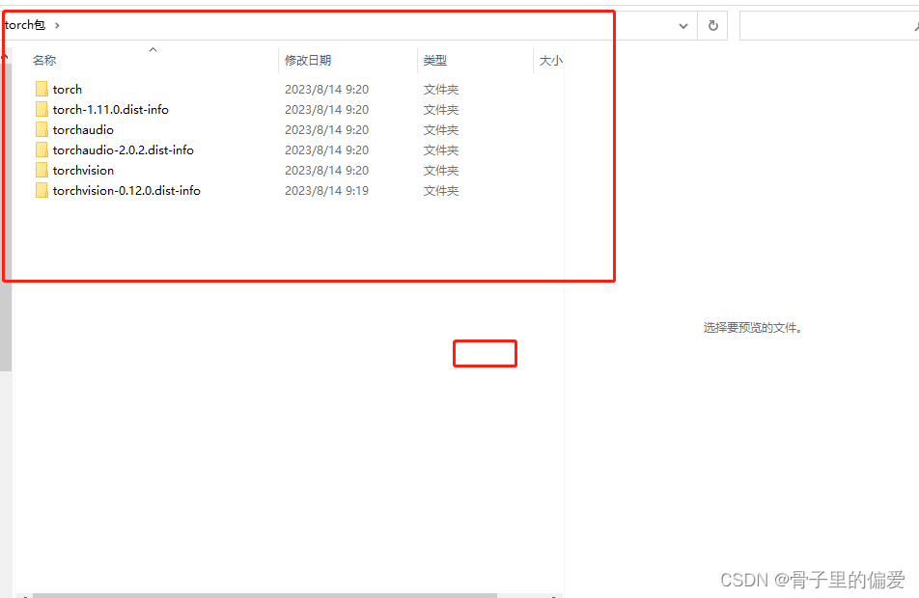Click the torchaudio-2.0.2.dist-info folder icon
Screen dimensions: 919x598
(42, 149)
